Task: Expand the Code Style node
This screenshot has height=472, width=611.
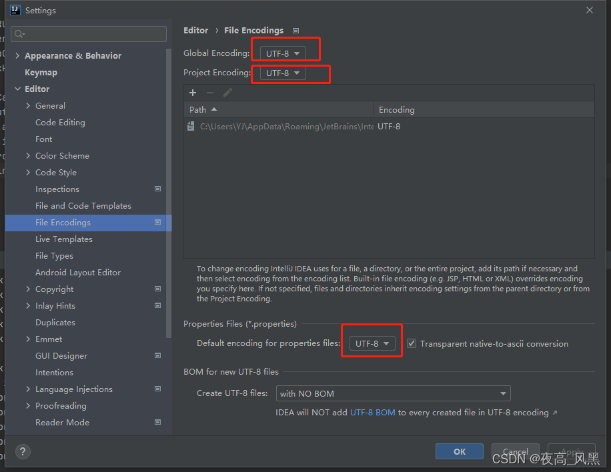Action: pyautogui.click(x=28, y=172)
